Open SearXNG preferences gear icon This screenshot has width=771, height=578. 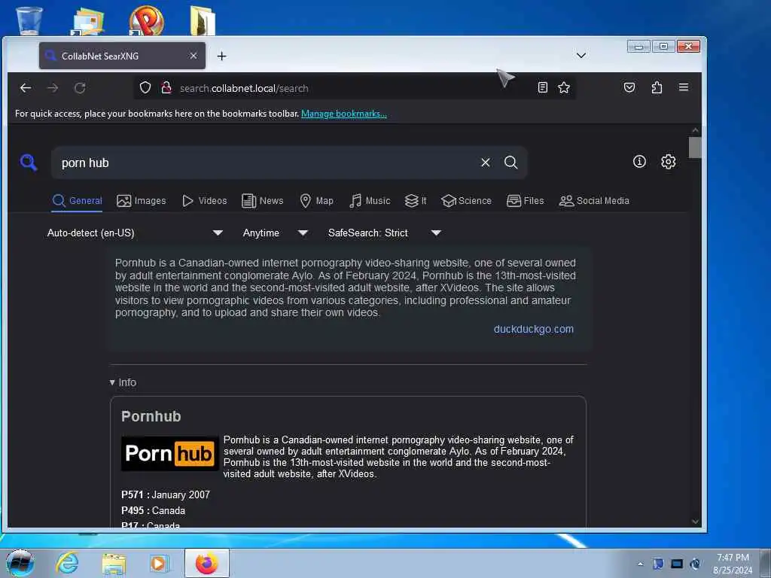point(669,161)
